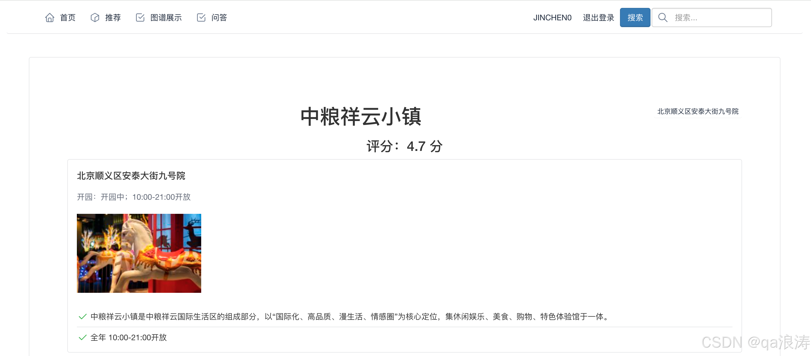Click green checkmark beside 中粮祥云小镇 description
Image resolution: width=811 pixels, height=356 pixels.
[x=83, y=317]
